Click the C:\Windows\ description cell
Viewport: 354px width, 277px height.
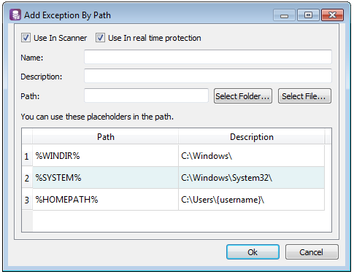252,156
